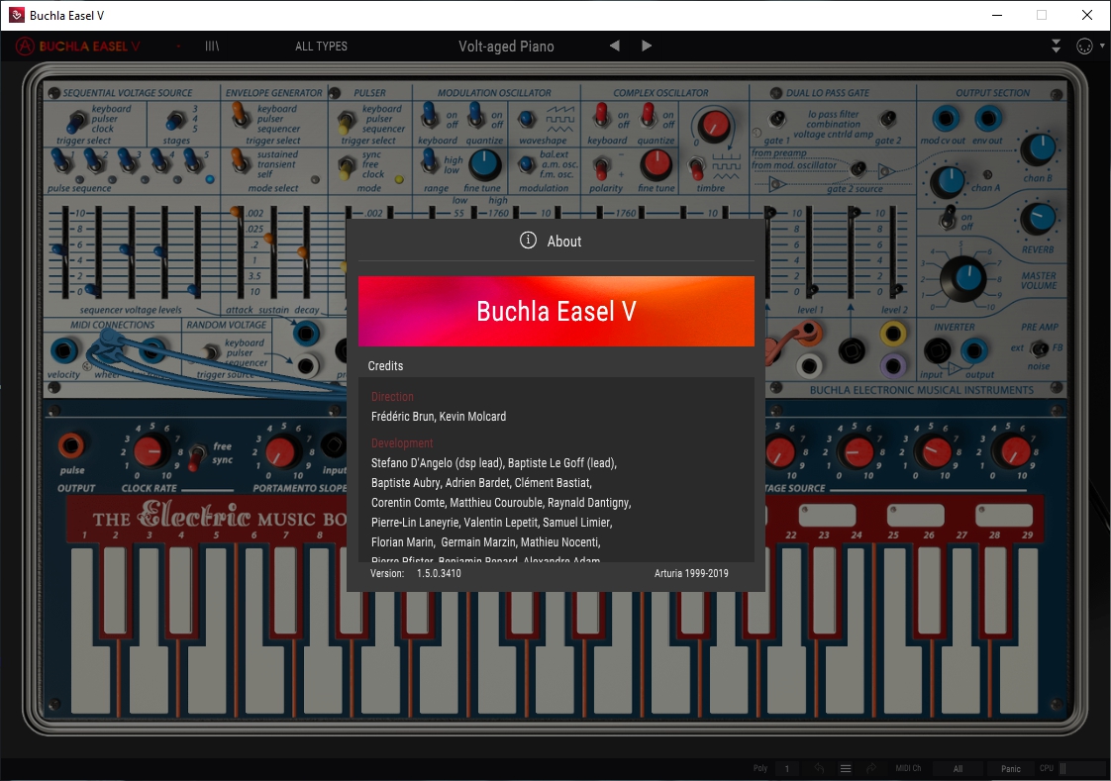Click the Frédéric Brun, Kevin Molcard credit line
Screen dimensions: 1111x781
(x=439, y=417)
